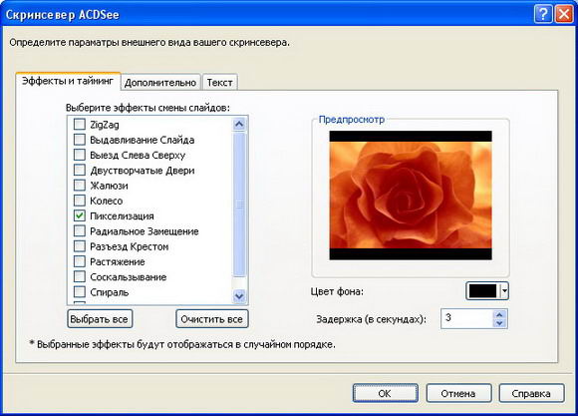The width and height of the screenshot is (578, 416).
Task: Click the delay seconds input field
Action: (466, 318)
